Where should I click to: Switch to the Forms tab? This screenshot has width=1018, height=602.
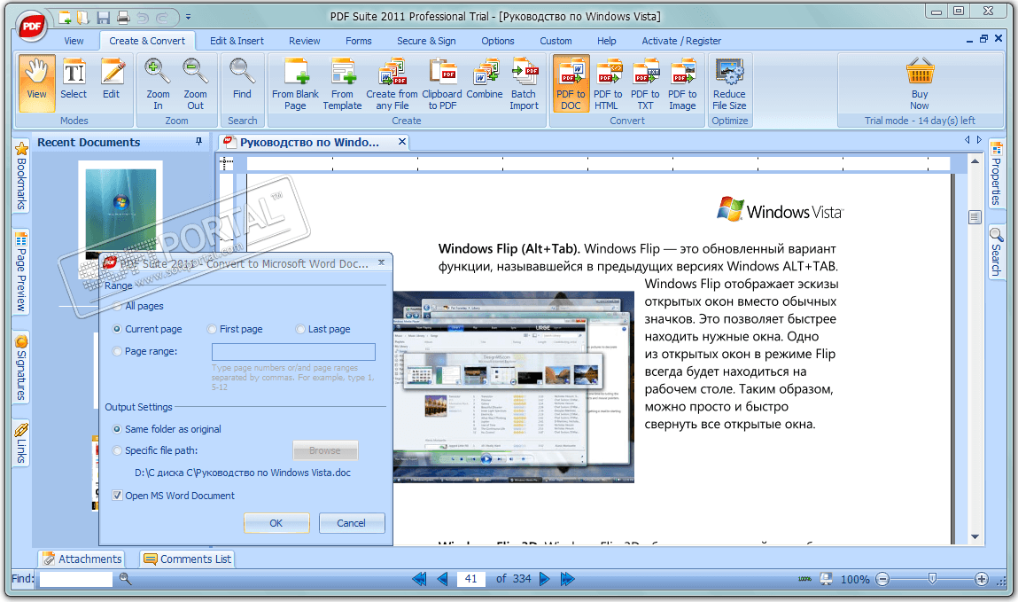pos(358,41)
